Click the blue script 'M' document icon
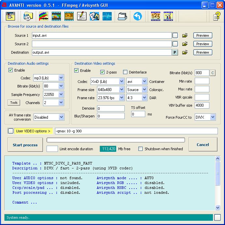 94,16
